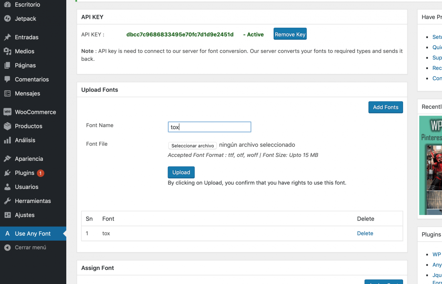Click the Análisis bar chart icon
The width and height of the screenshot is (442, 284).
click(8, 140)
